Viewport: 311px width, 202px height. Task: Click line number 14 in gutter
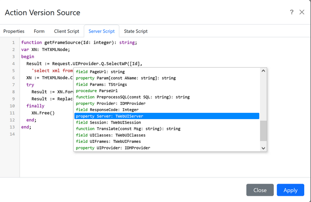(x=13, y=134)
